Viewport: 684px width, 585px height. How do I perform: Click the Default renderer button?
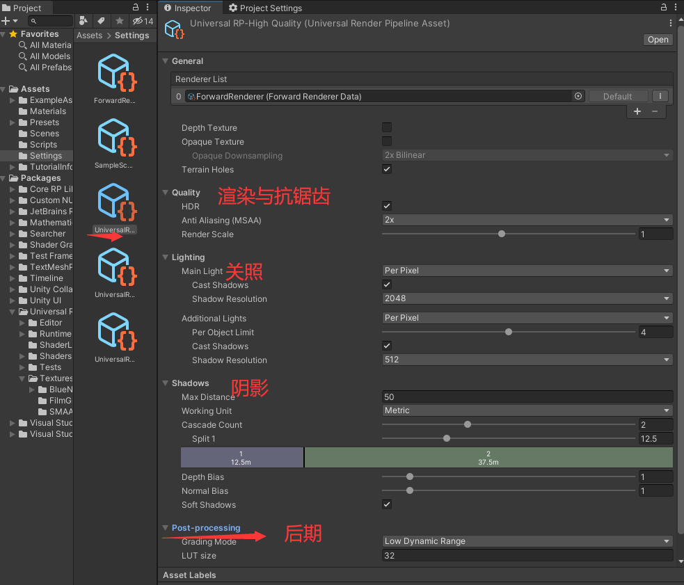point(618,97)
